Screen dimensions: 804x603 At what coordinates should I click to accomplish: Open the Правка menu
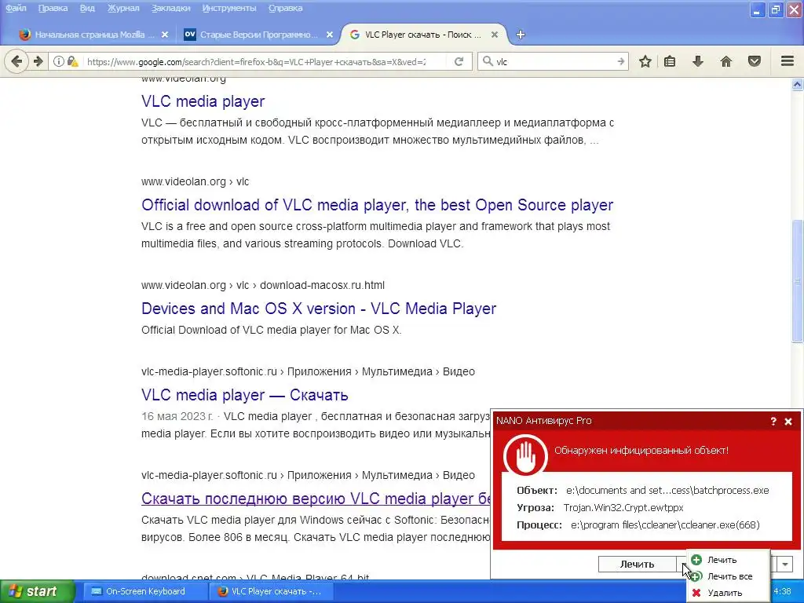point(53,8)
